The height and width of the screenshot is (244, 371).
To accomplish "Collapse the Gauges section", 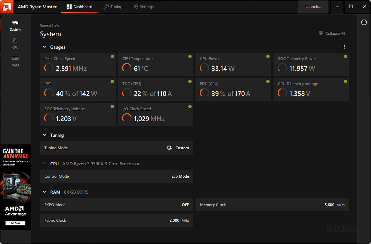I will tap(45, 47).
